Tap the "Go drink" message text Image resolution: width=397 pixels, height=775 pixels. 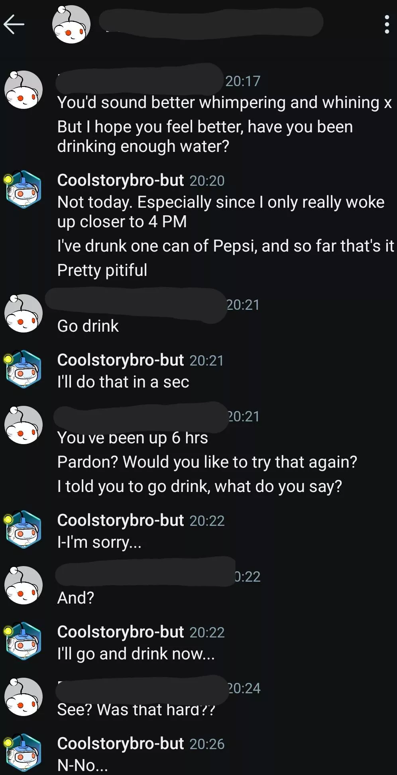click(x=88, y=326)
